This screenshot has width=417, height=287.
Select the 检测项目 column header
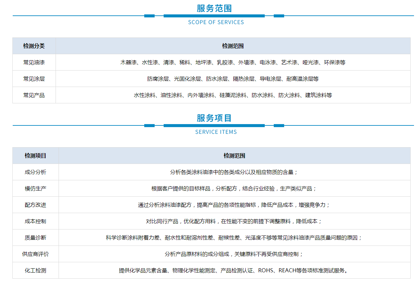click(x=35, y=156)
